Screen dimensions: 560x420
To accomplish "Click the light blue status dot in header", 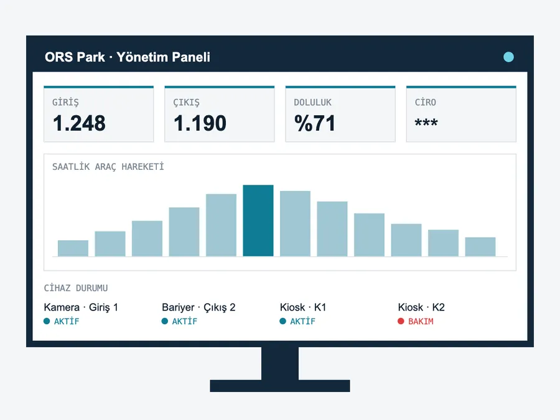I will 508,57.
